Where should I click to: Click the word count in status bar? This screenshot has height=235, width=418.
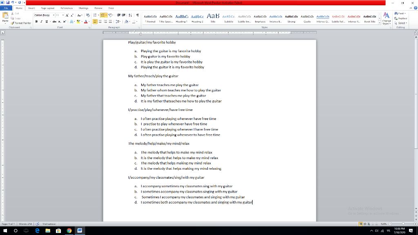pos(25,224)
